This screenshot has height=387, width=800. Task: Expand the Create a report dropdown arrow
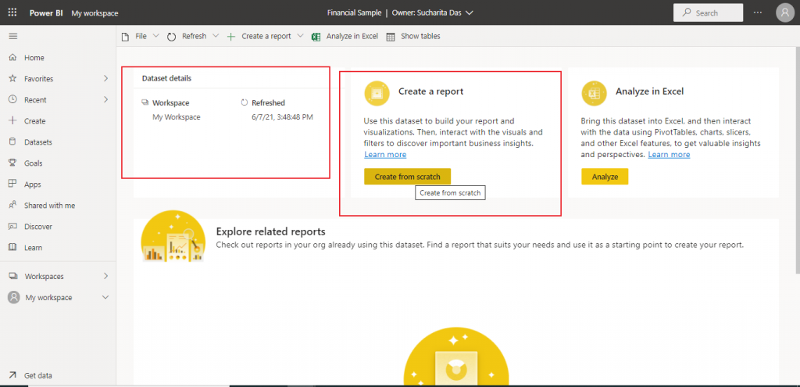point(300,36)
